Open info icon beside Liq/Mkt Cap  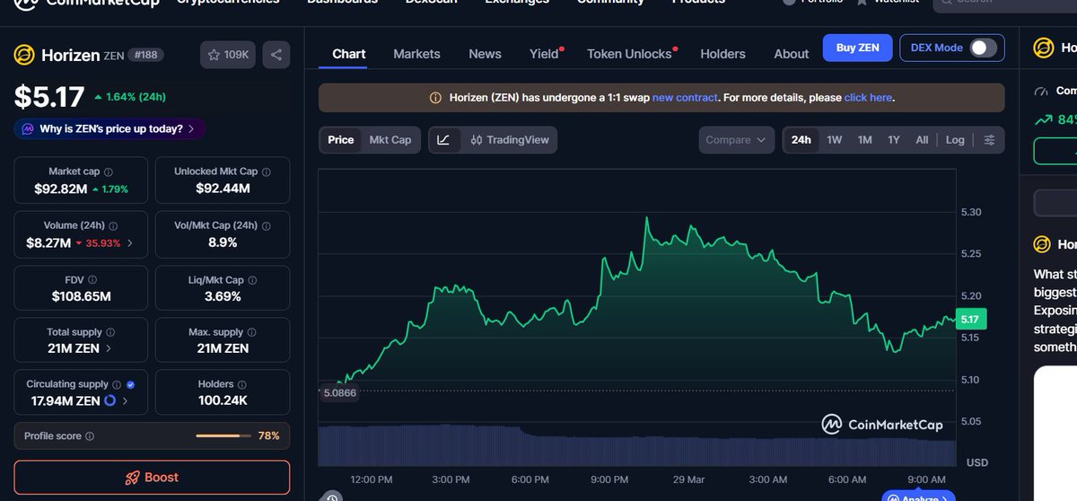click(x=252, y=280)
